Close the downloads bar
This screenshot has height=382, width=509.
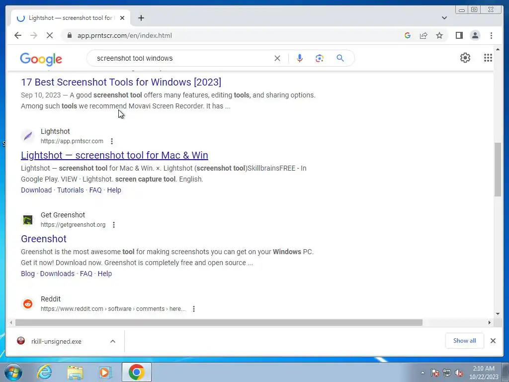click(493, 340)
